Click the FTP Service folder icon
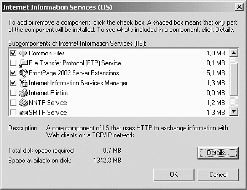Image resolution: width=247 pixels, height=190 pixels. pos(23,63)
